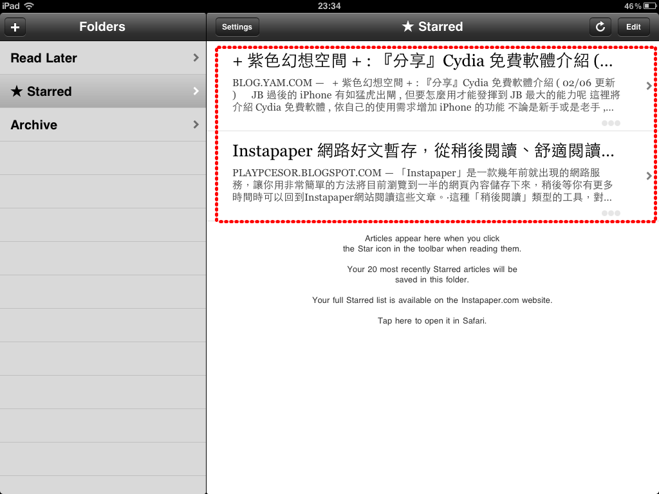Tap the BLOG.YAM.COM article summary text

[427, 95]
